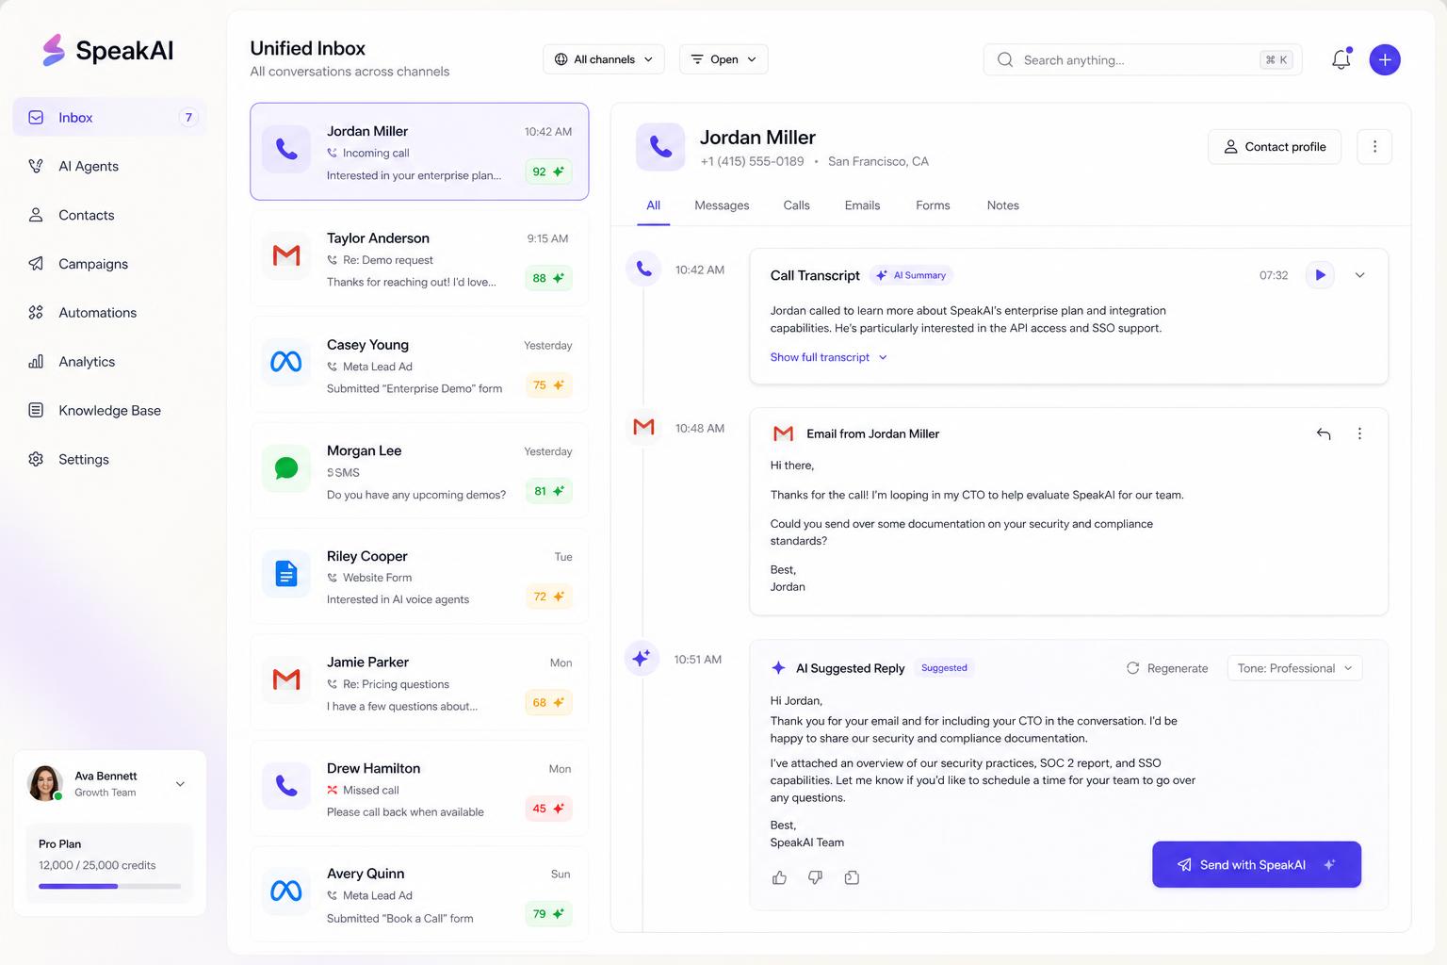1447x965 pixels.
Task: Click the phone icon in Jordan Miller's header
Action: point(660,146)
